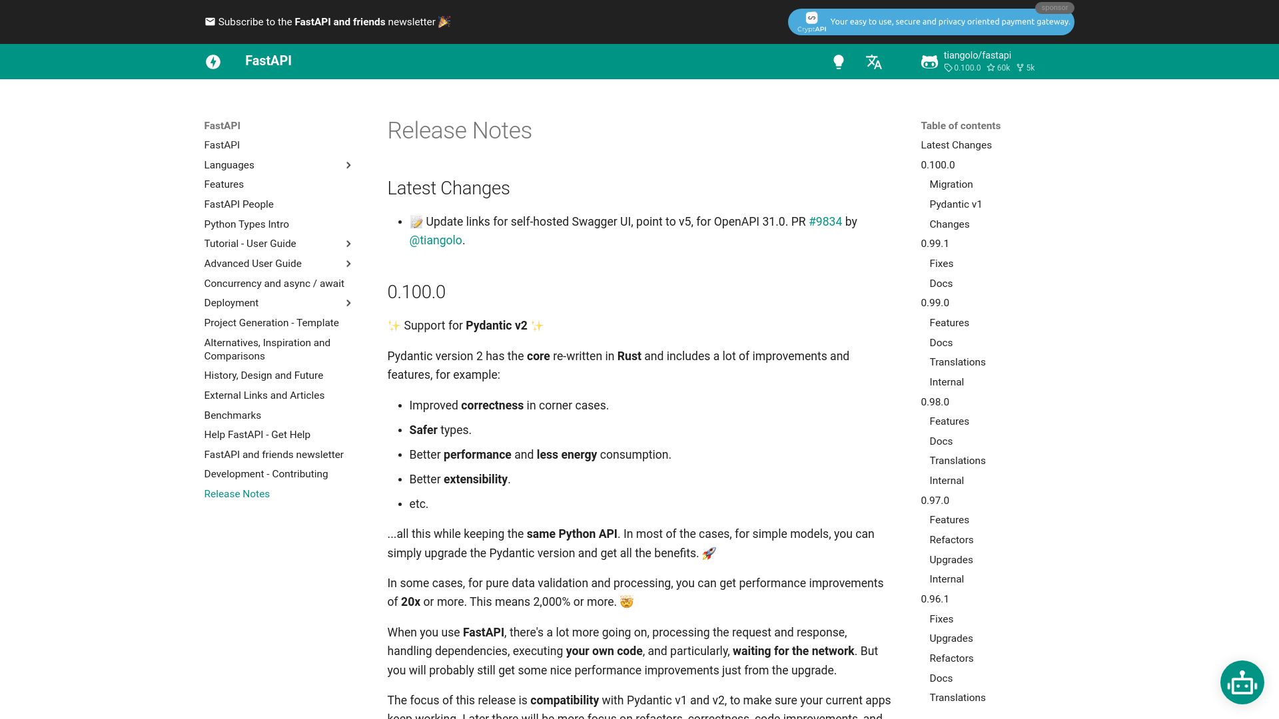The image size is (1279, 719).
Task: Open FastAPI and friends newsletter sidebar item
Action: pyautogui.click(x=274, y=455)
